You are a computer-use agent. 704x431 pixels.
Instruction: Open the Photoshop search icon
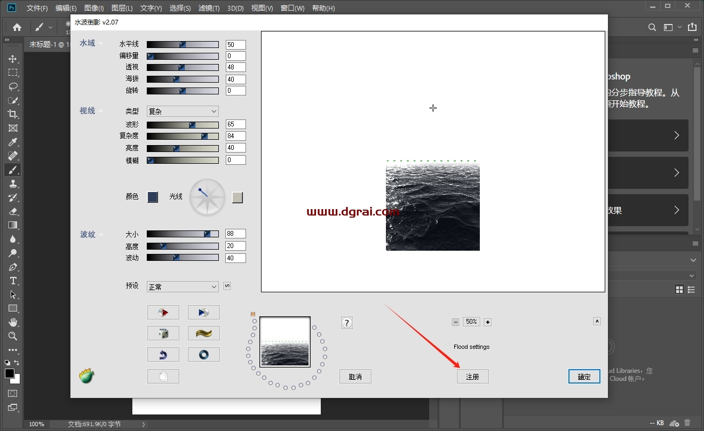tap(652, 27)
